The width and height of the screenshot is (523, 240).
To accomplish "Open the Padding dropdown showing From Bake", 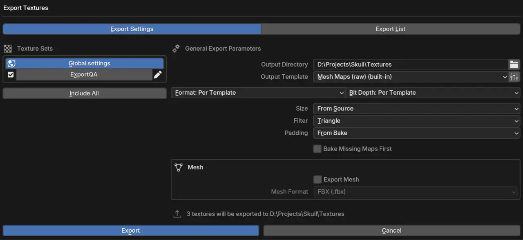I will [x=416, y=133].
